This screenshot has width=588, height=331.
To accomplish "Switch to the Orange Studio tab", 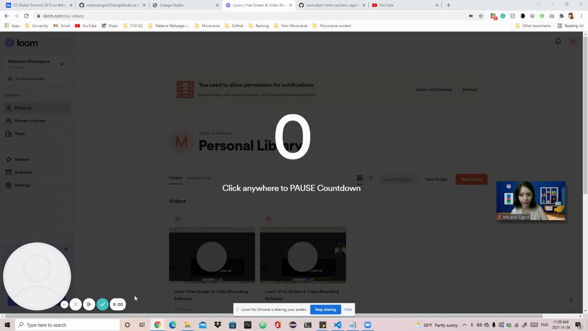I will [x=186, y=5].
